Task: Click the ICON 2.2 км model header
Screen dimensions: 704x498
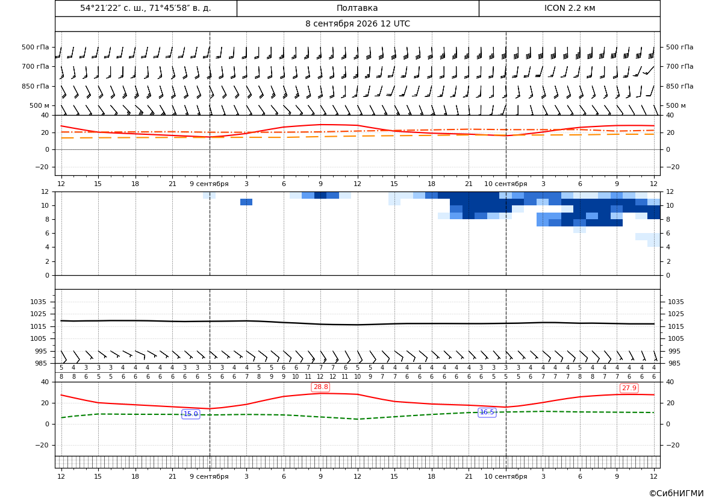Action: click(569, 8)
